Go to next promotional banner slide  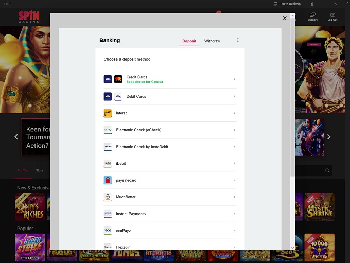tap(329, 137)
